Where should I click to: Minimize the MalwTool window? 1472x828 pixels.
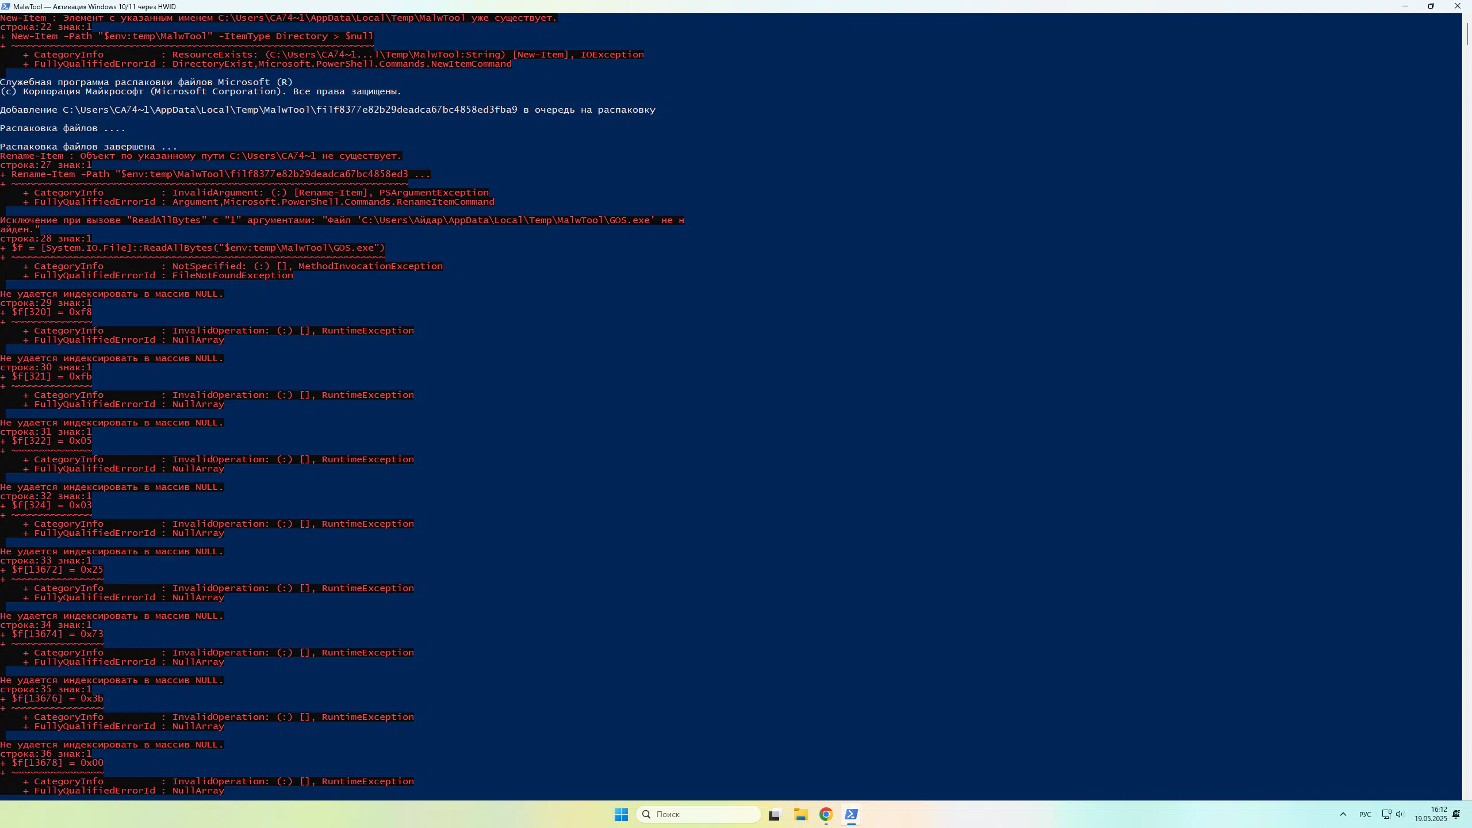pyautogui.click(x=1405, y=6)
